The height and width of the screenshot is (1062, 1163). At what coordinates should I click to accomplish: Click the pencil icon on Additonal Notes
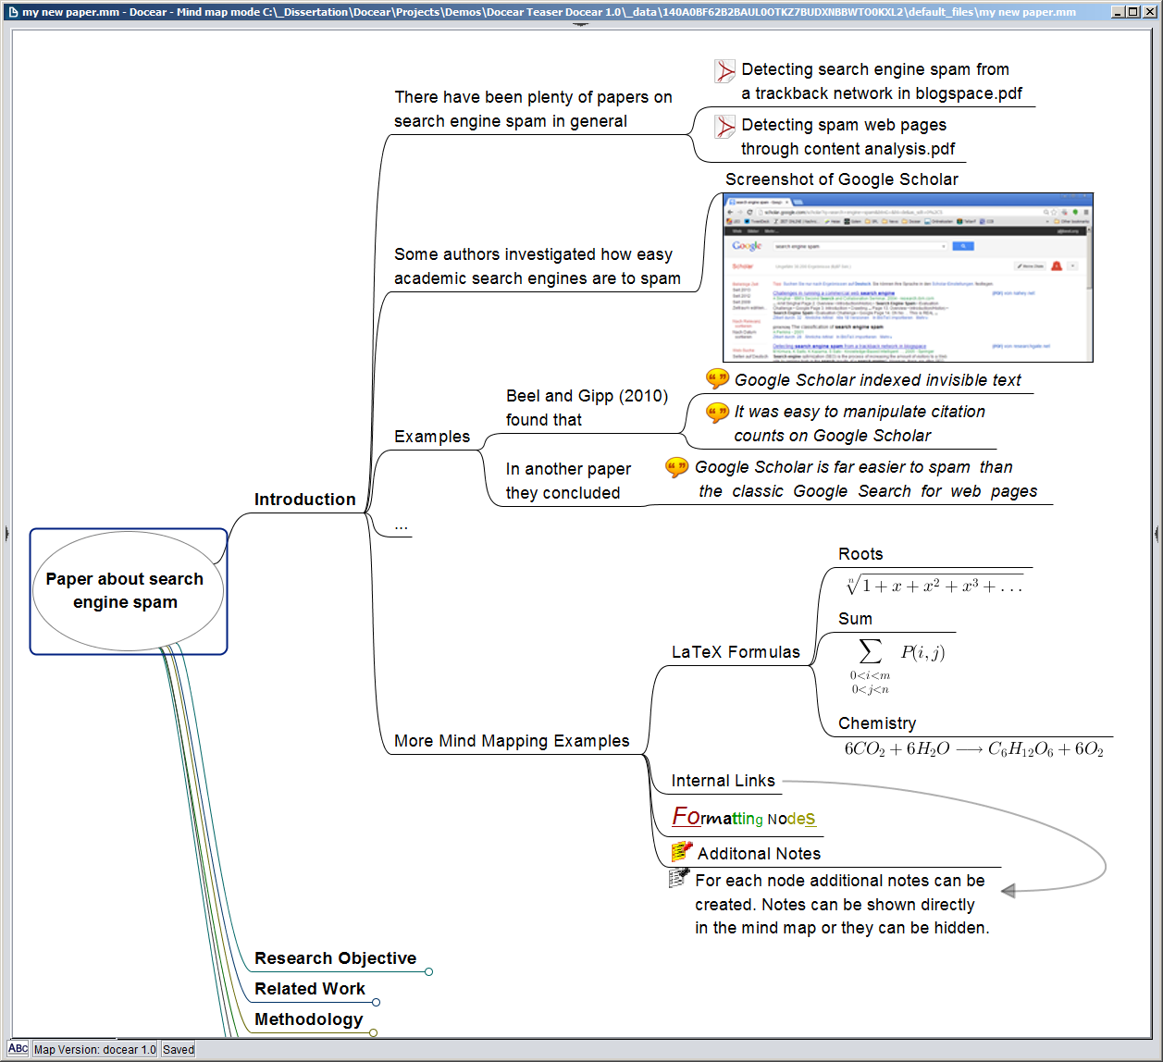coord(682,851)
